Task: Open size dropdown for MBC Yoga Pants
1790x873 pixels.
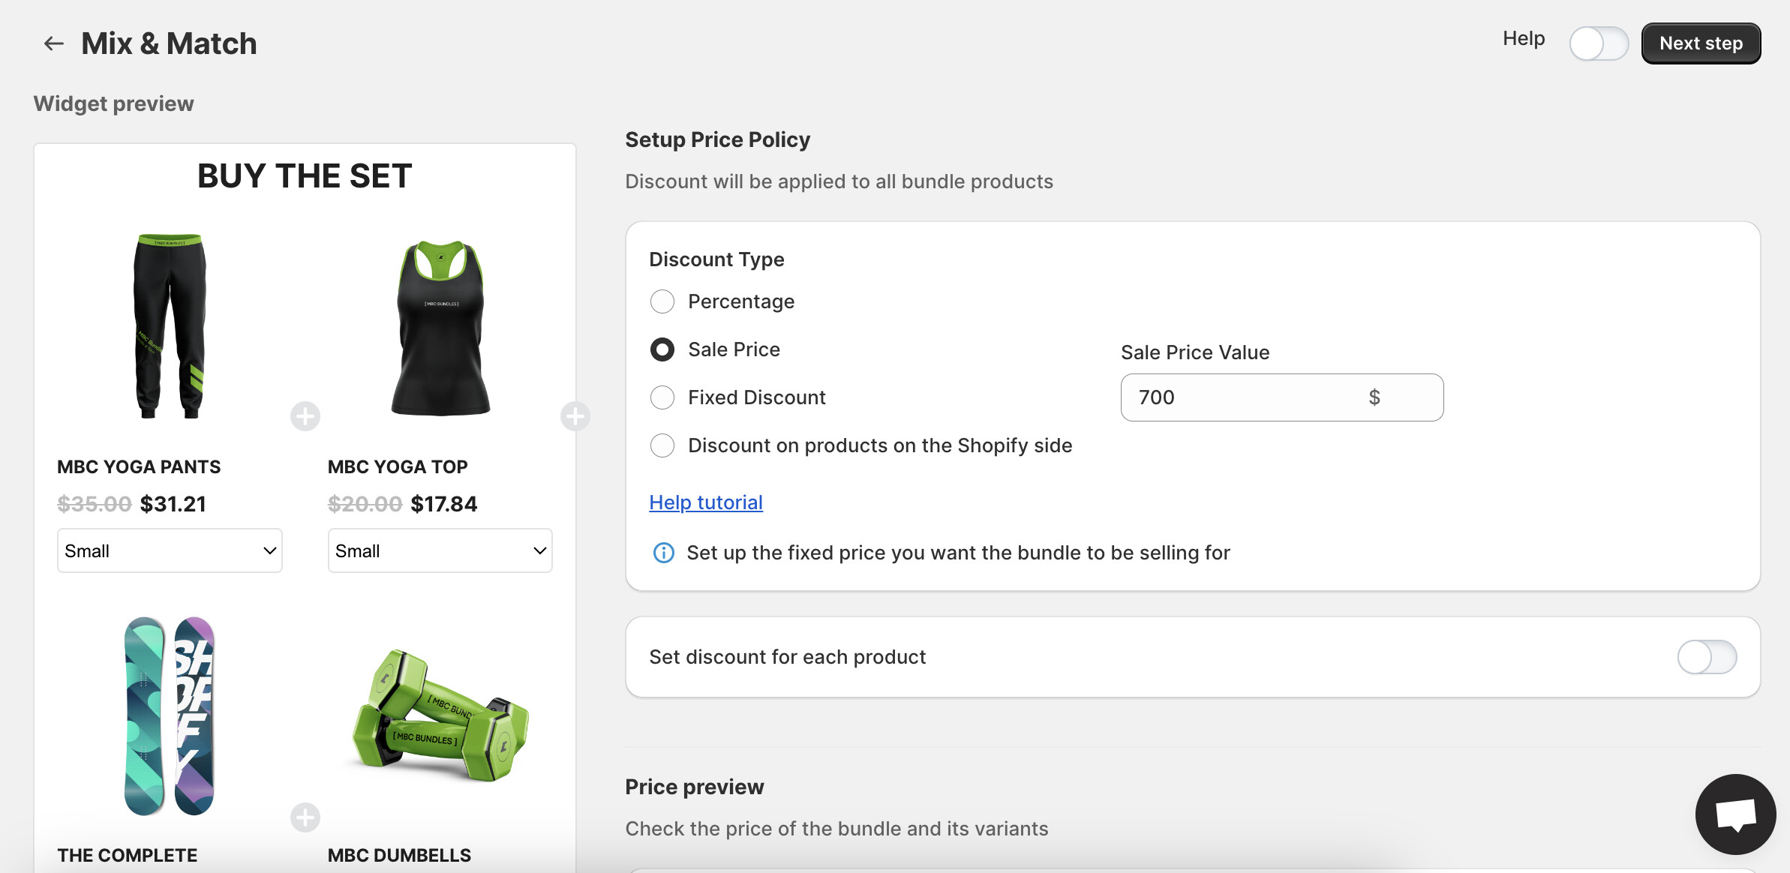Action: (170, 551)
